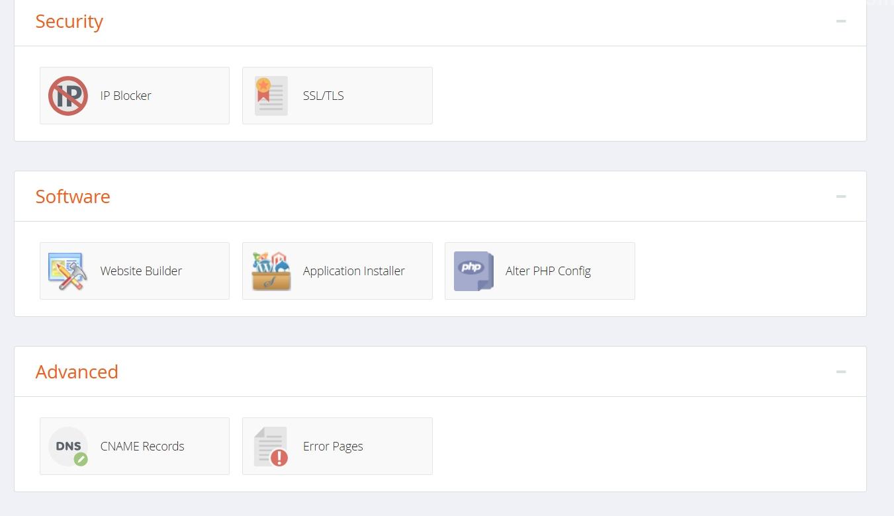Click the Error Pages document warning icon
Screen dimensions: 894x516
pos(271,447)
